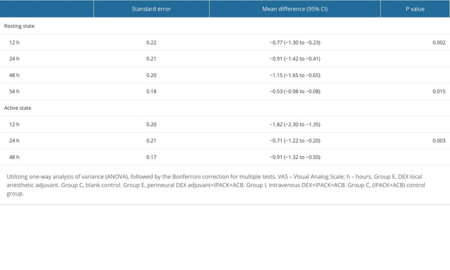Select the cell "−0.91 (−1.32 to −0.50)"
The height and width of the screenshot is (270, 450).
coord(295,157)
